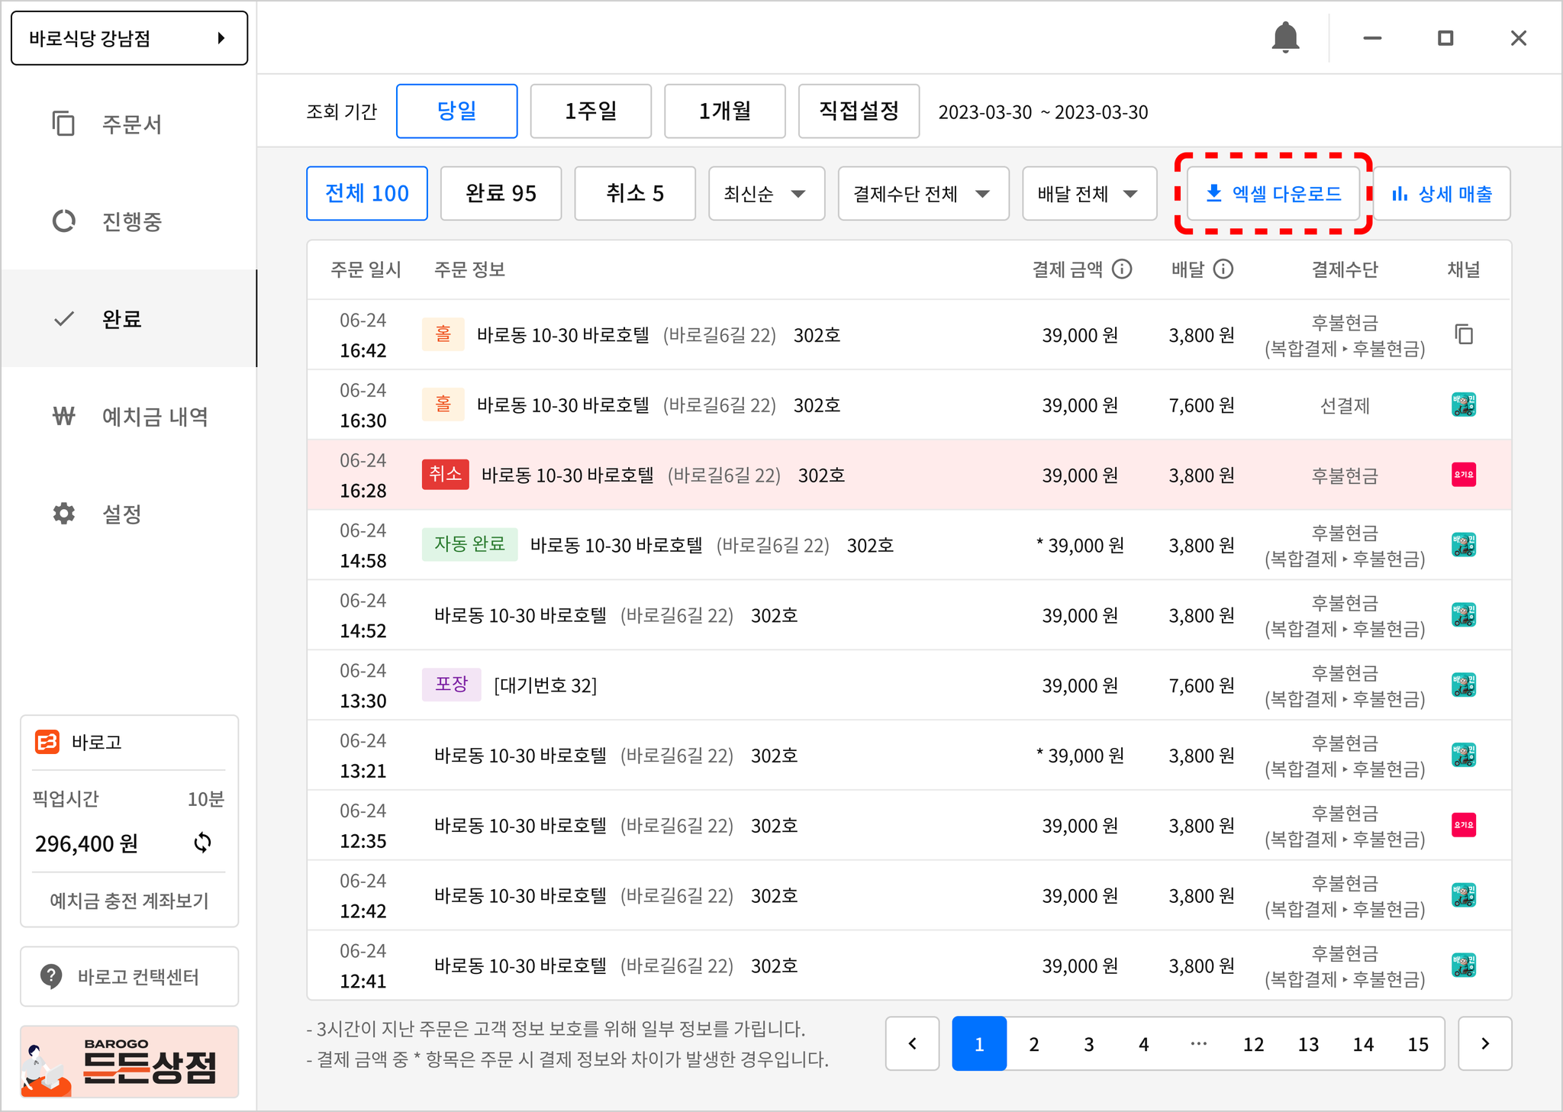Open 설정 menu in sidebar
The width and height of the screenshot is (1563, 1112).
[128, 514]
